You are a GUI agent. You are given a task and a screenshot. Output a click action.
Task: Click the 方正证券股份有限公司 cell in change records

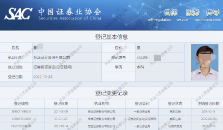tap(101, 126)
